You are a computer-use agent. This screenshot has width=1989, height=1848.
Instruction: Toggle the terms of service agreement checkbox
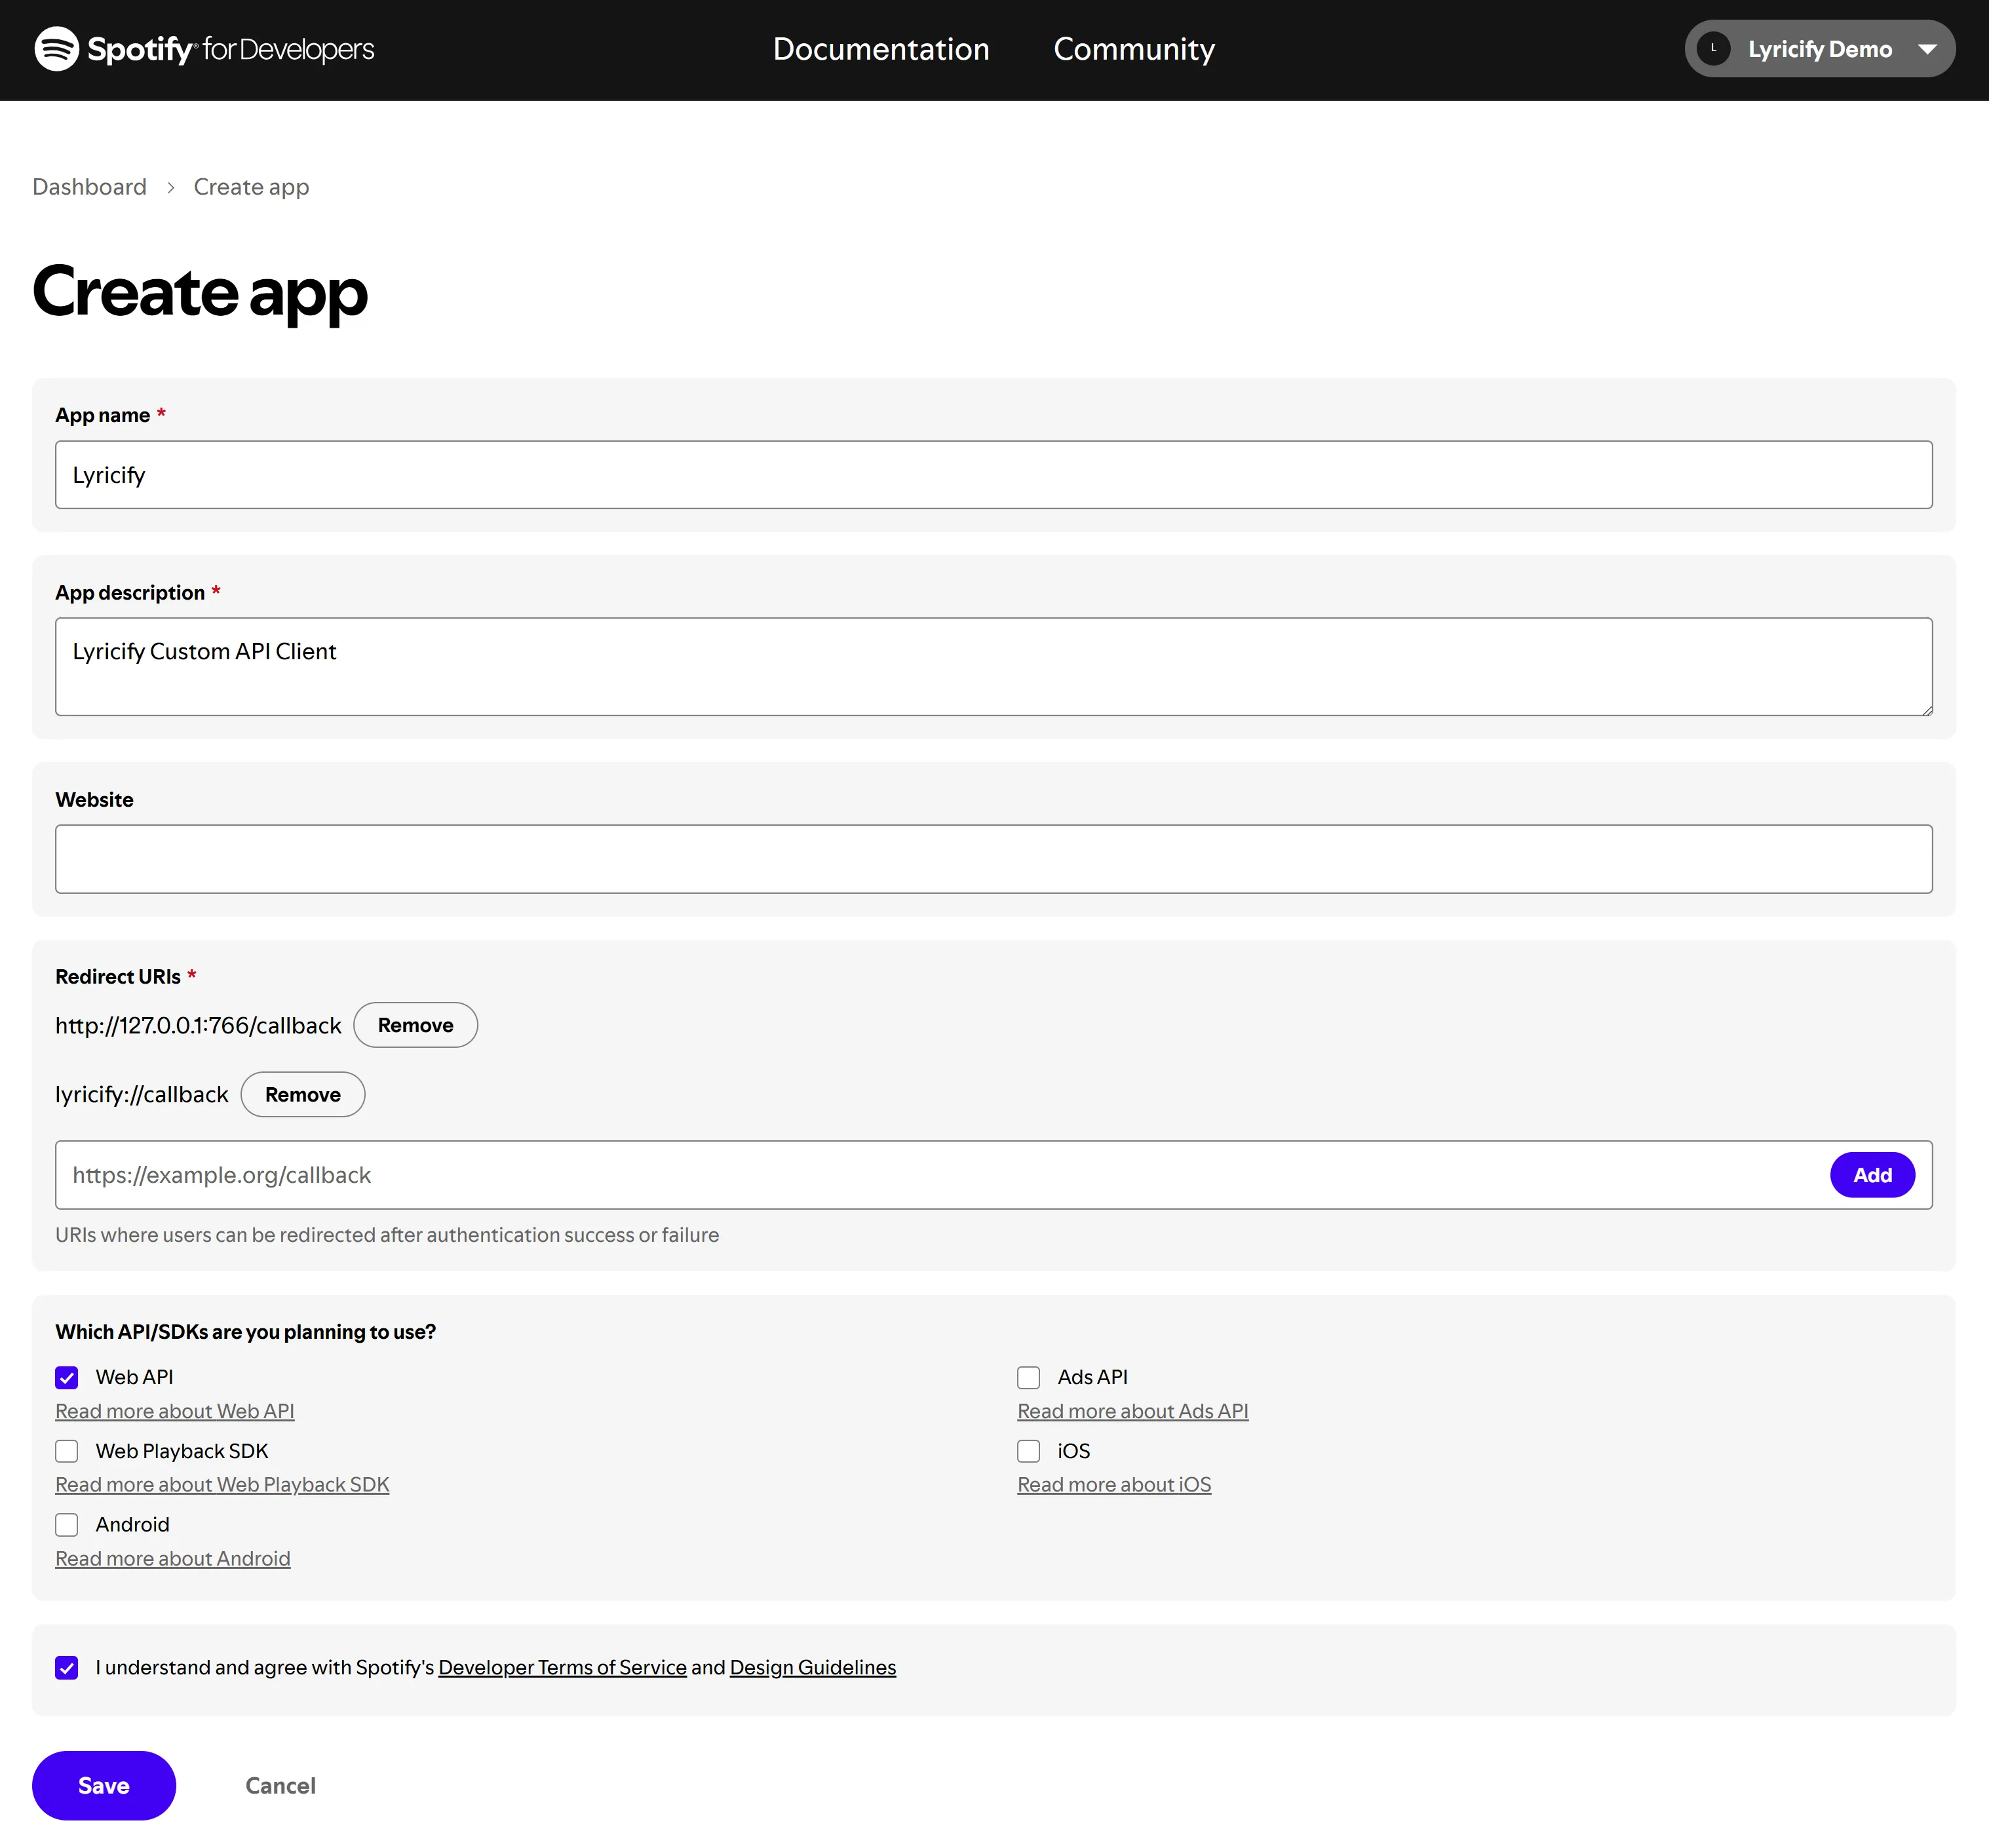click(67, 1668)
